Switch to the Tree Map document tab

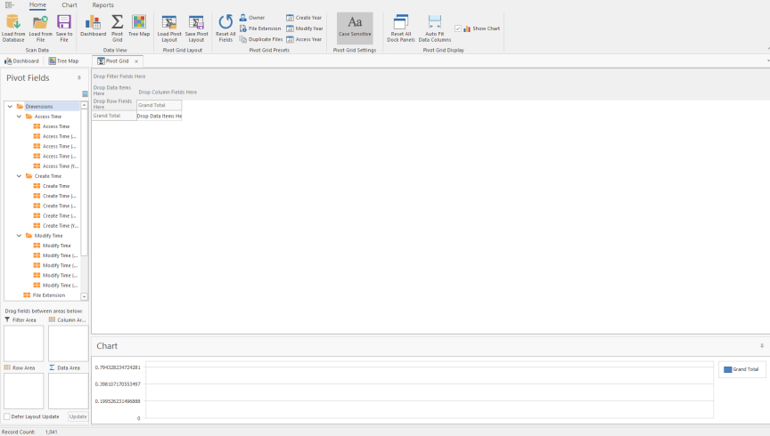click(x=63, y=61)
